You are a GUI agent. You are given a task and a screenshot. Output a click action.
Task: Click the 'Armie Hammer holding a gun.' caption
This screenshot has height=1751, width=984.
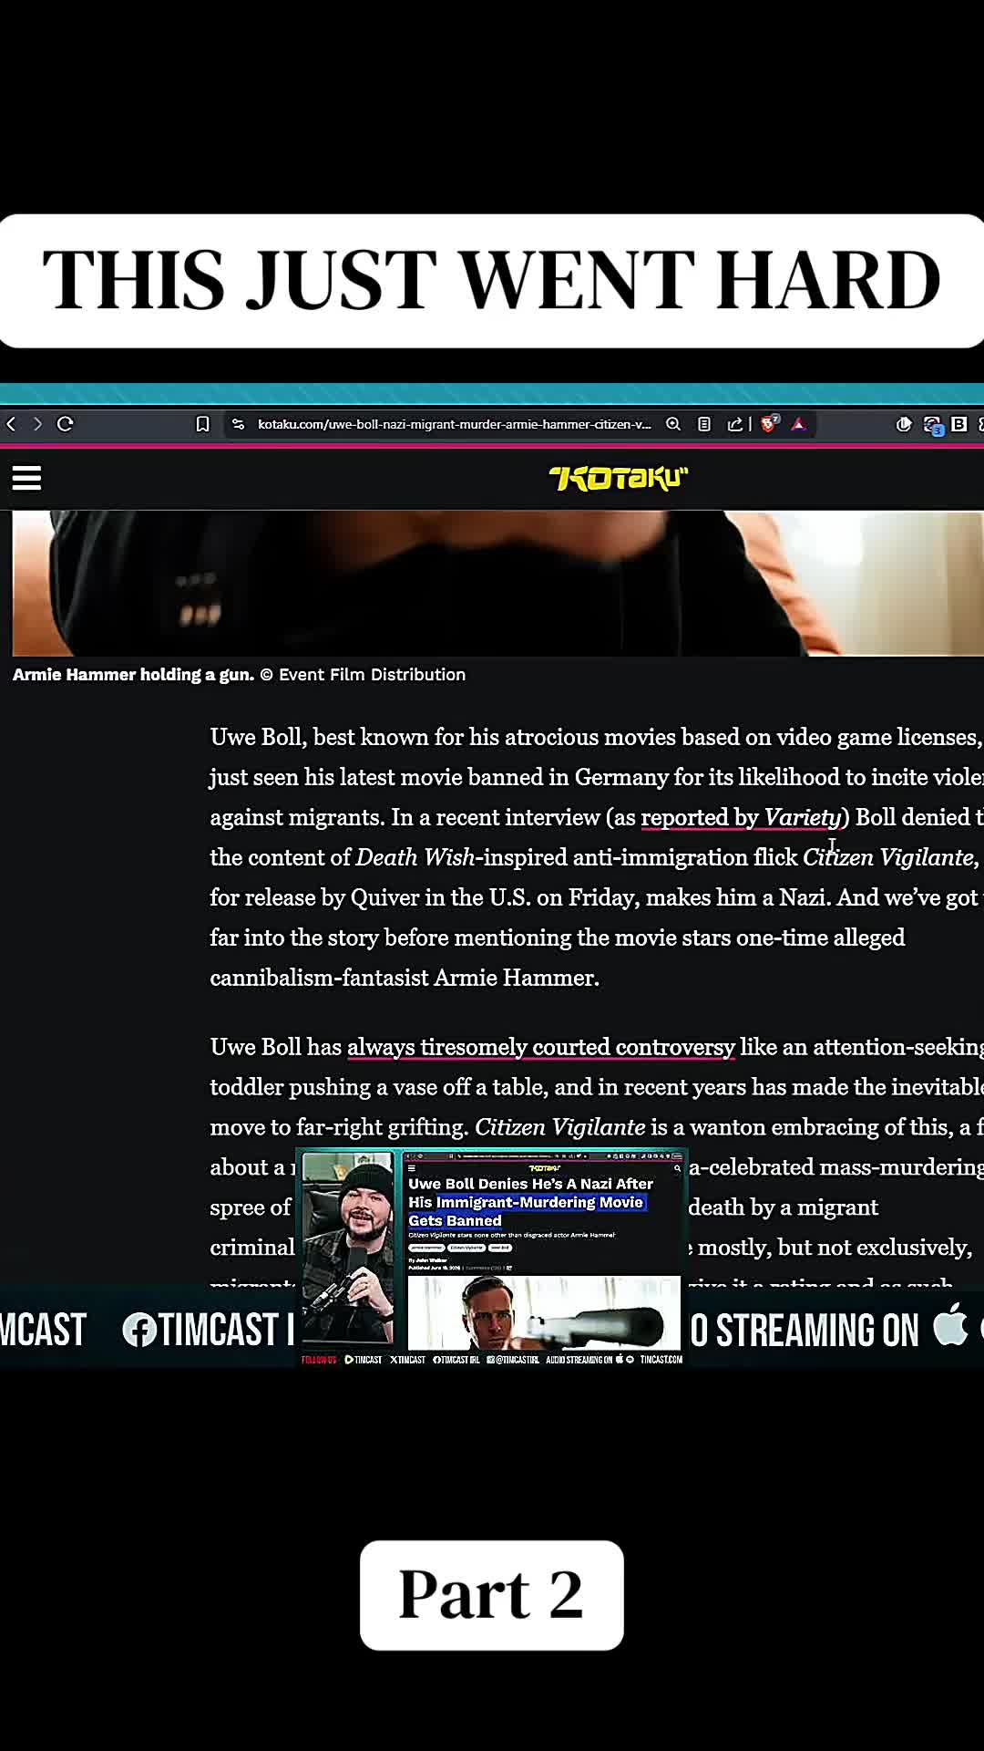[x=133, y=675]
